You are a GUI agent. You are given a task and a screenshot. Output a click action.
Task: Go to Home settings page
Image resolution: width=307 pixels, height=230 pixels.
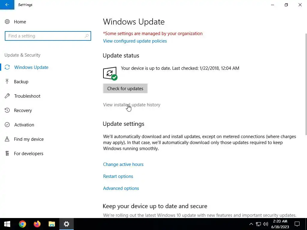[20, 22]
